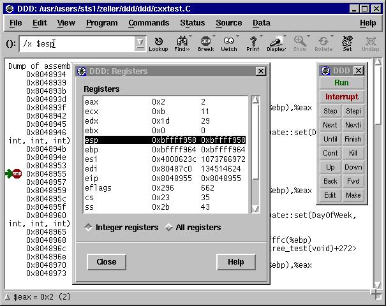The width and height of the screenshot is (386, 306).
Task: Click Registers list scrollbar down arrow
Action: [256, 209]
